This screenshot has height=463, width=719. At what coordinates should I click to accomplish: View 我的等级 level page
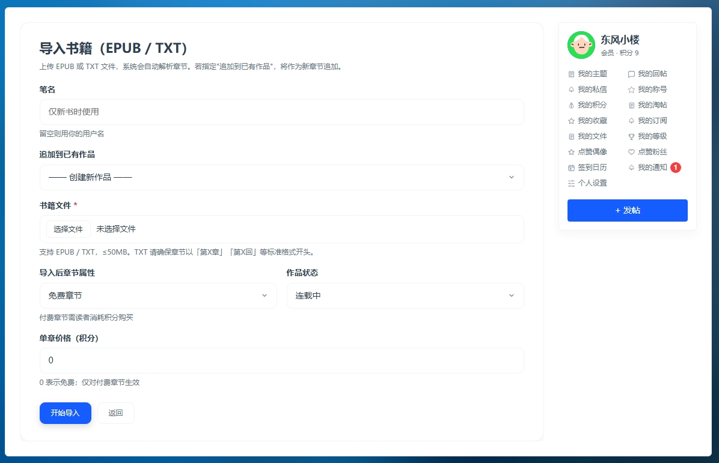(x=652, y=136)
